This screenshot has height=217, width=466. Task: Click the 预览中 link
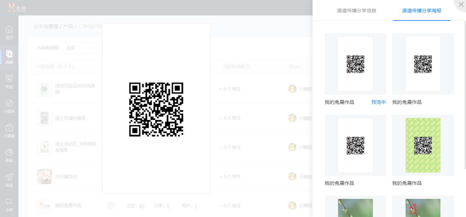[x=379, y=102]
